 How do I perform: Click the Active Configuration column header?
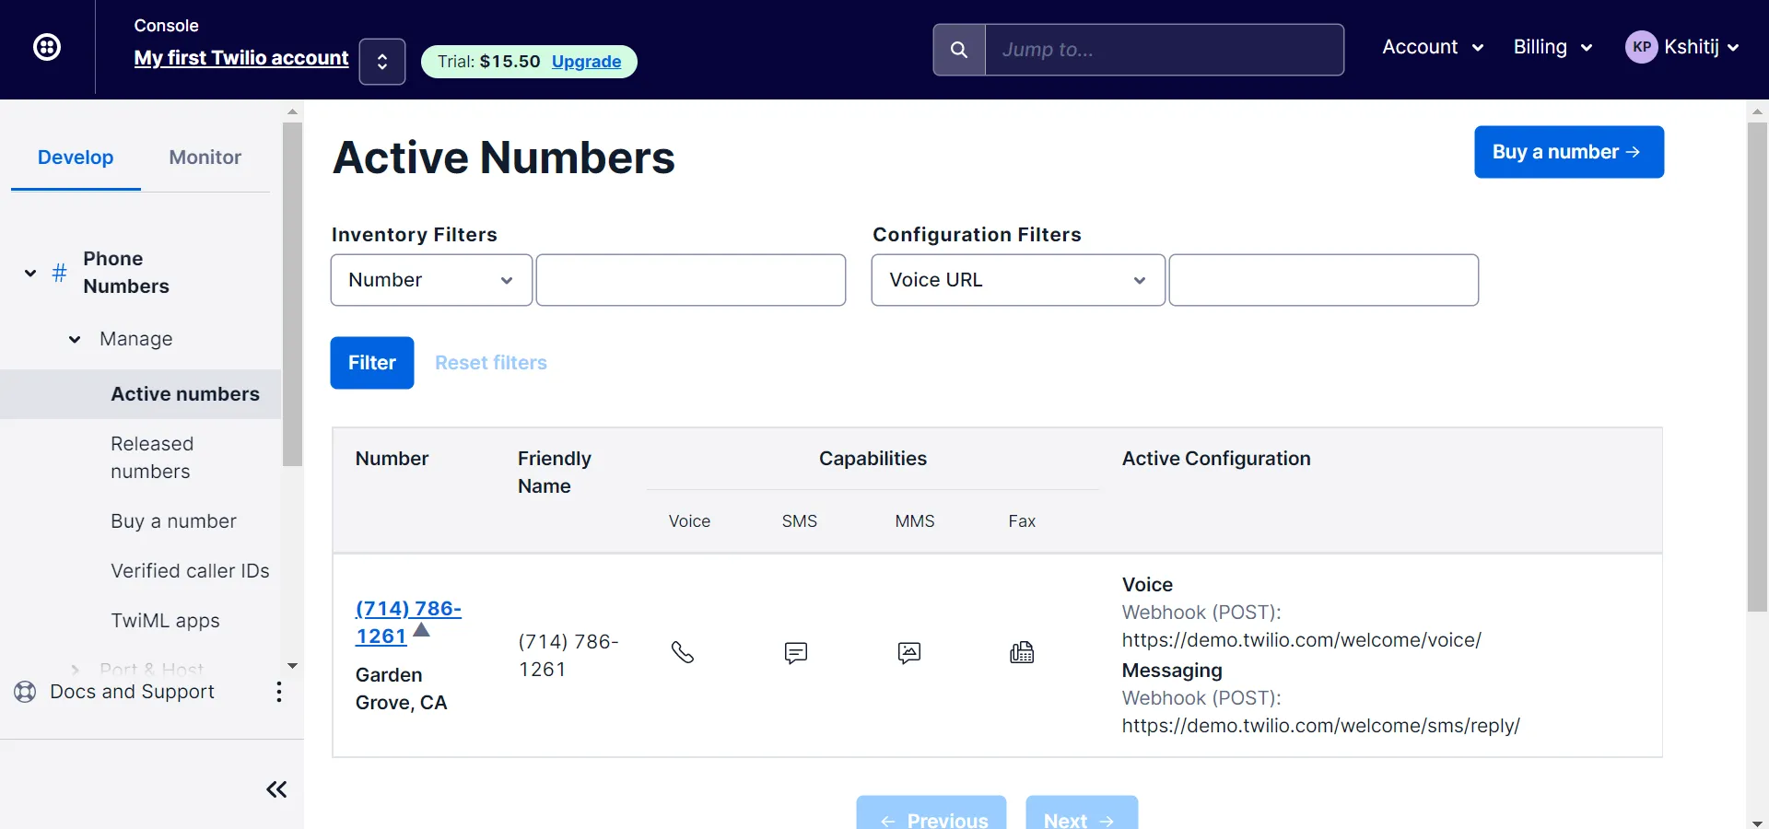click(1216, 459)
